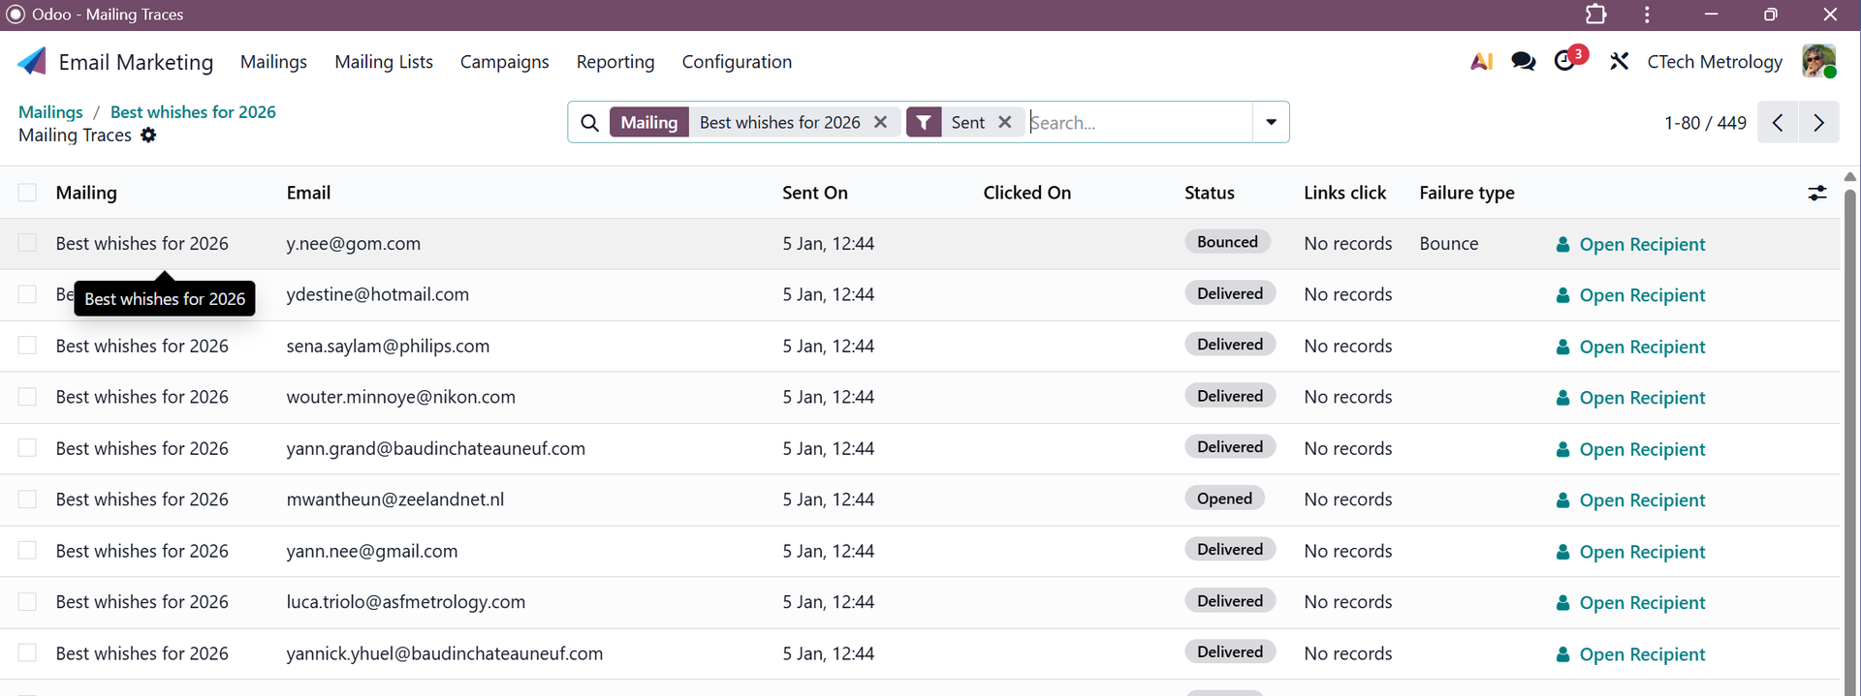Open the Configuration menu
The image size is (1861, 696).
[736, 62]
